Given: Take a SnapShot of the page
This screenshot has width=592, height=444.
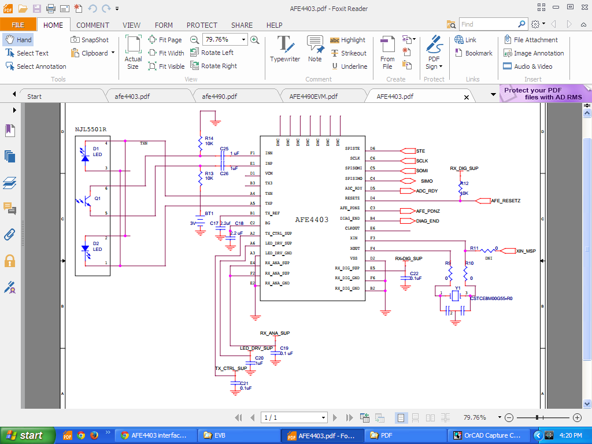Looking at the screenshot, I should [x=90, y=40].
